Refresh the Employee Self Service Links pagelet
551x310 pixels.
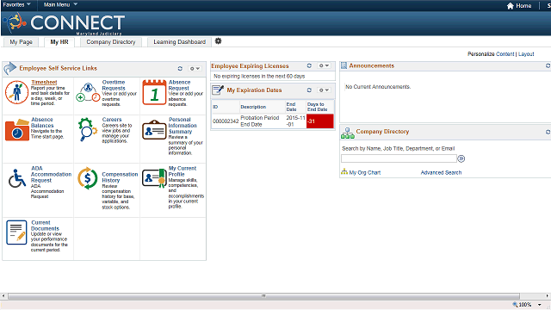click(180, 69)
